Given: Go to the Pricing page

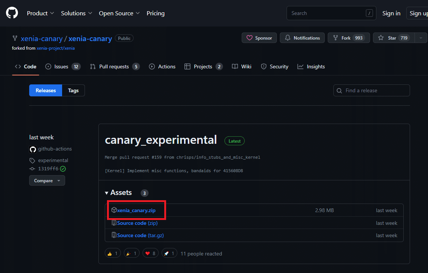Looking at the screenshot, I should point(156,13).
